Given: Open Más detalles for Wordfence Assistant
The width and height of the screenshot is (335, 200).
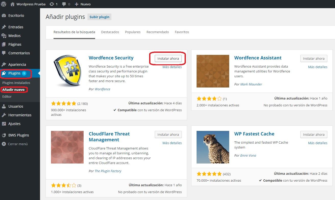Looking at the screenshot, I should pyautogui.click(x=318, y=67).
